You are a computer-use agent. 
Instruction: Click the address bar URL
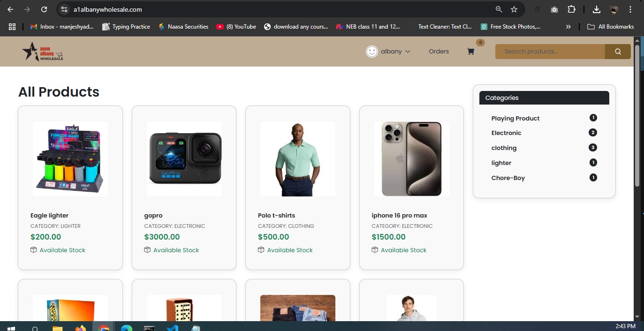pyautogui.click(x=107, y=9)
